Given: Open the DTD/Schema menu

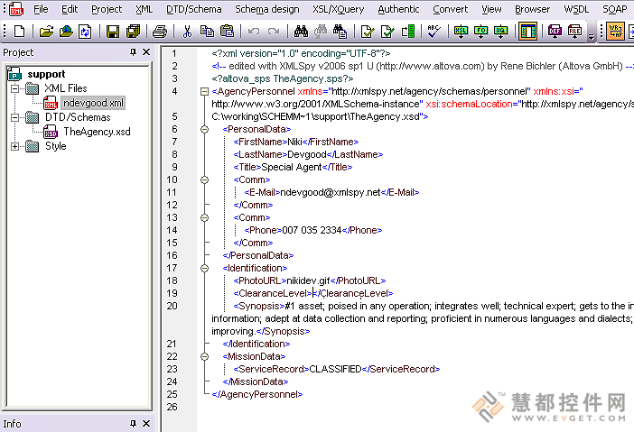Looking at the screenshot, I should click(x=193, y=9).
